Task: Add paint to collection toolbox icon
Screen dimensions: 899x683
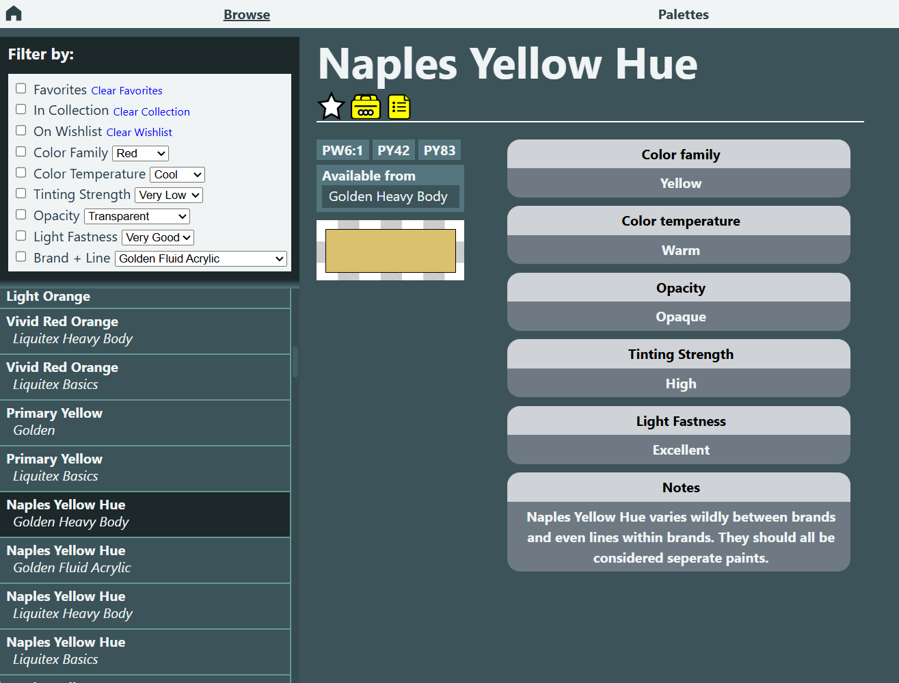Action: pos(366,107)
